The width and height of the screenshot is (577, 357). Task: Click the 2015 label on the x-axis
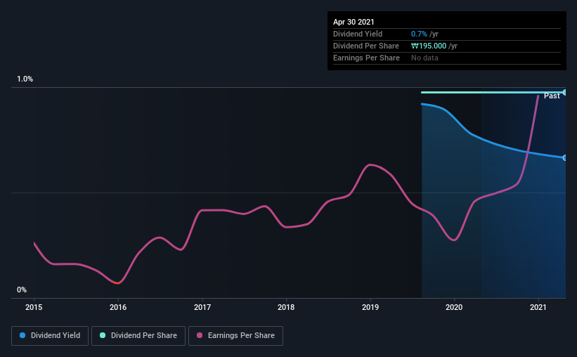[x=34, y=307]
